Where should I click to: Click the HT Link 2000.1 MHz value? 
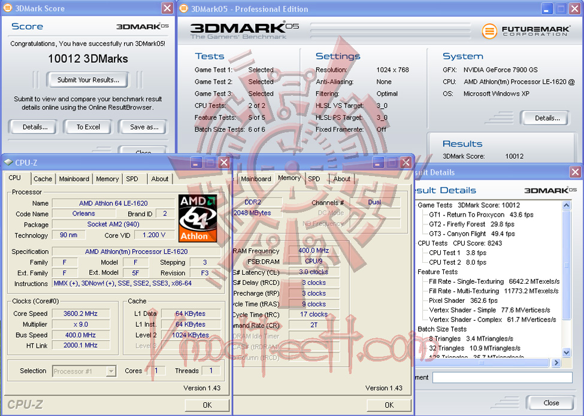[80, 346]
